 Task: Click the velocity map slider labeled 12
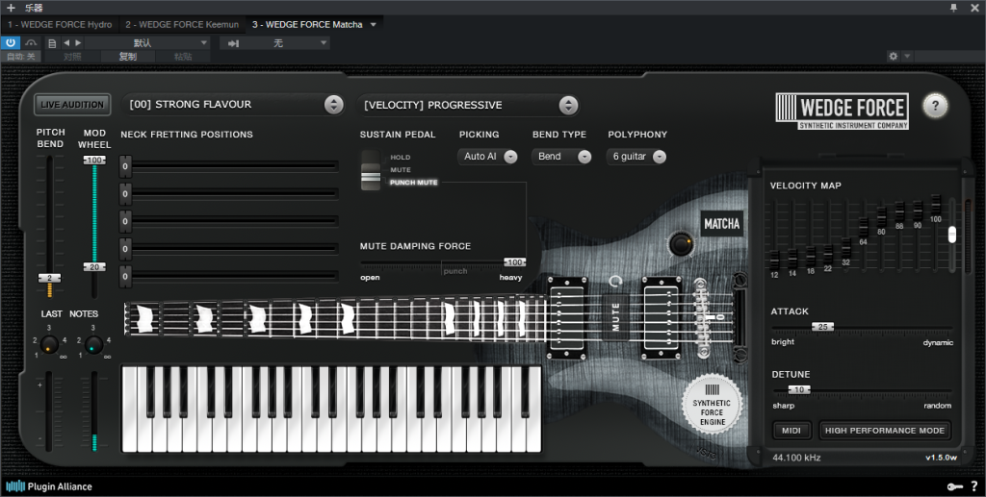[775, 260]
